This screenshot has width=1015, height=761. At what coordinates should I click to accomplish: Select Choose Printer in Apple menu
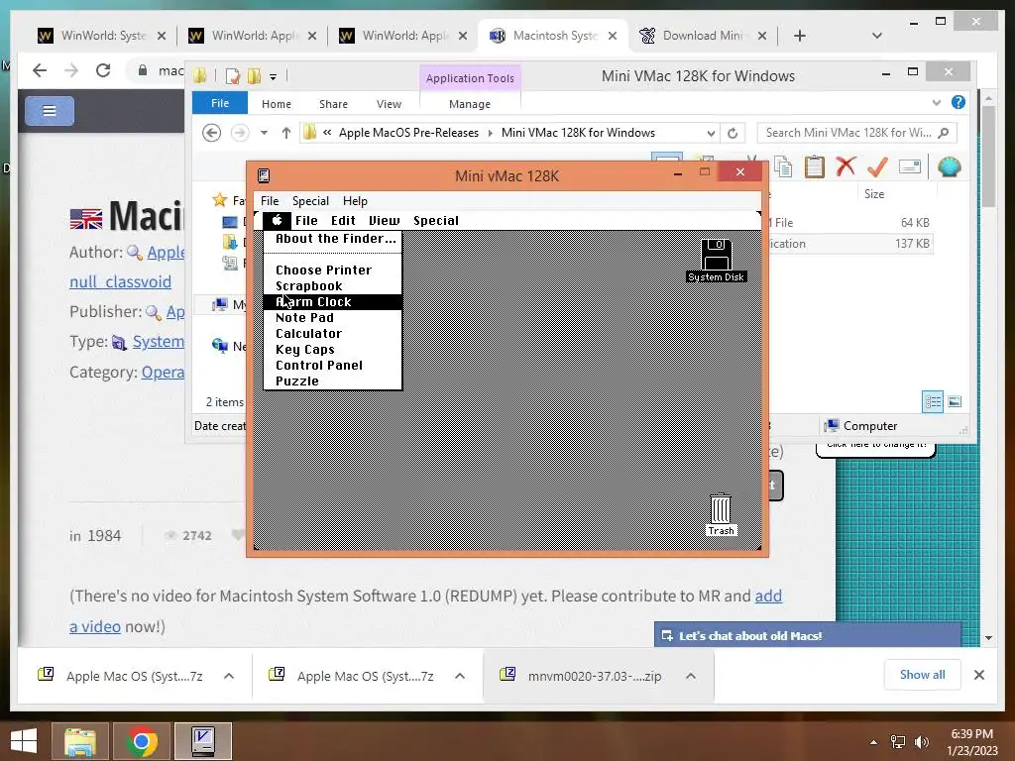coord(333,270)
